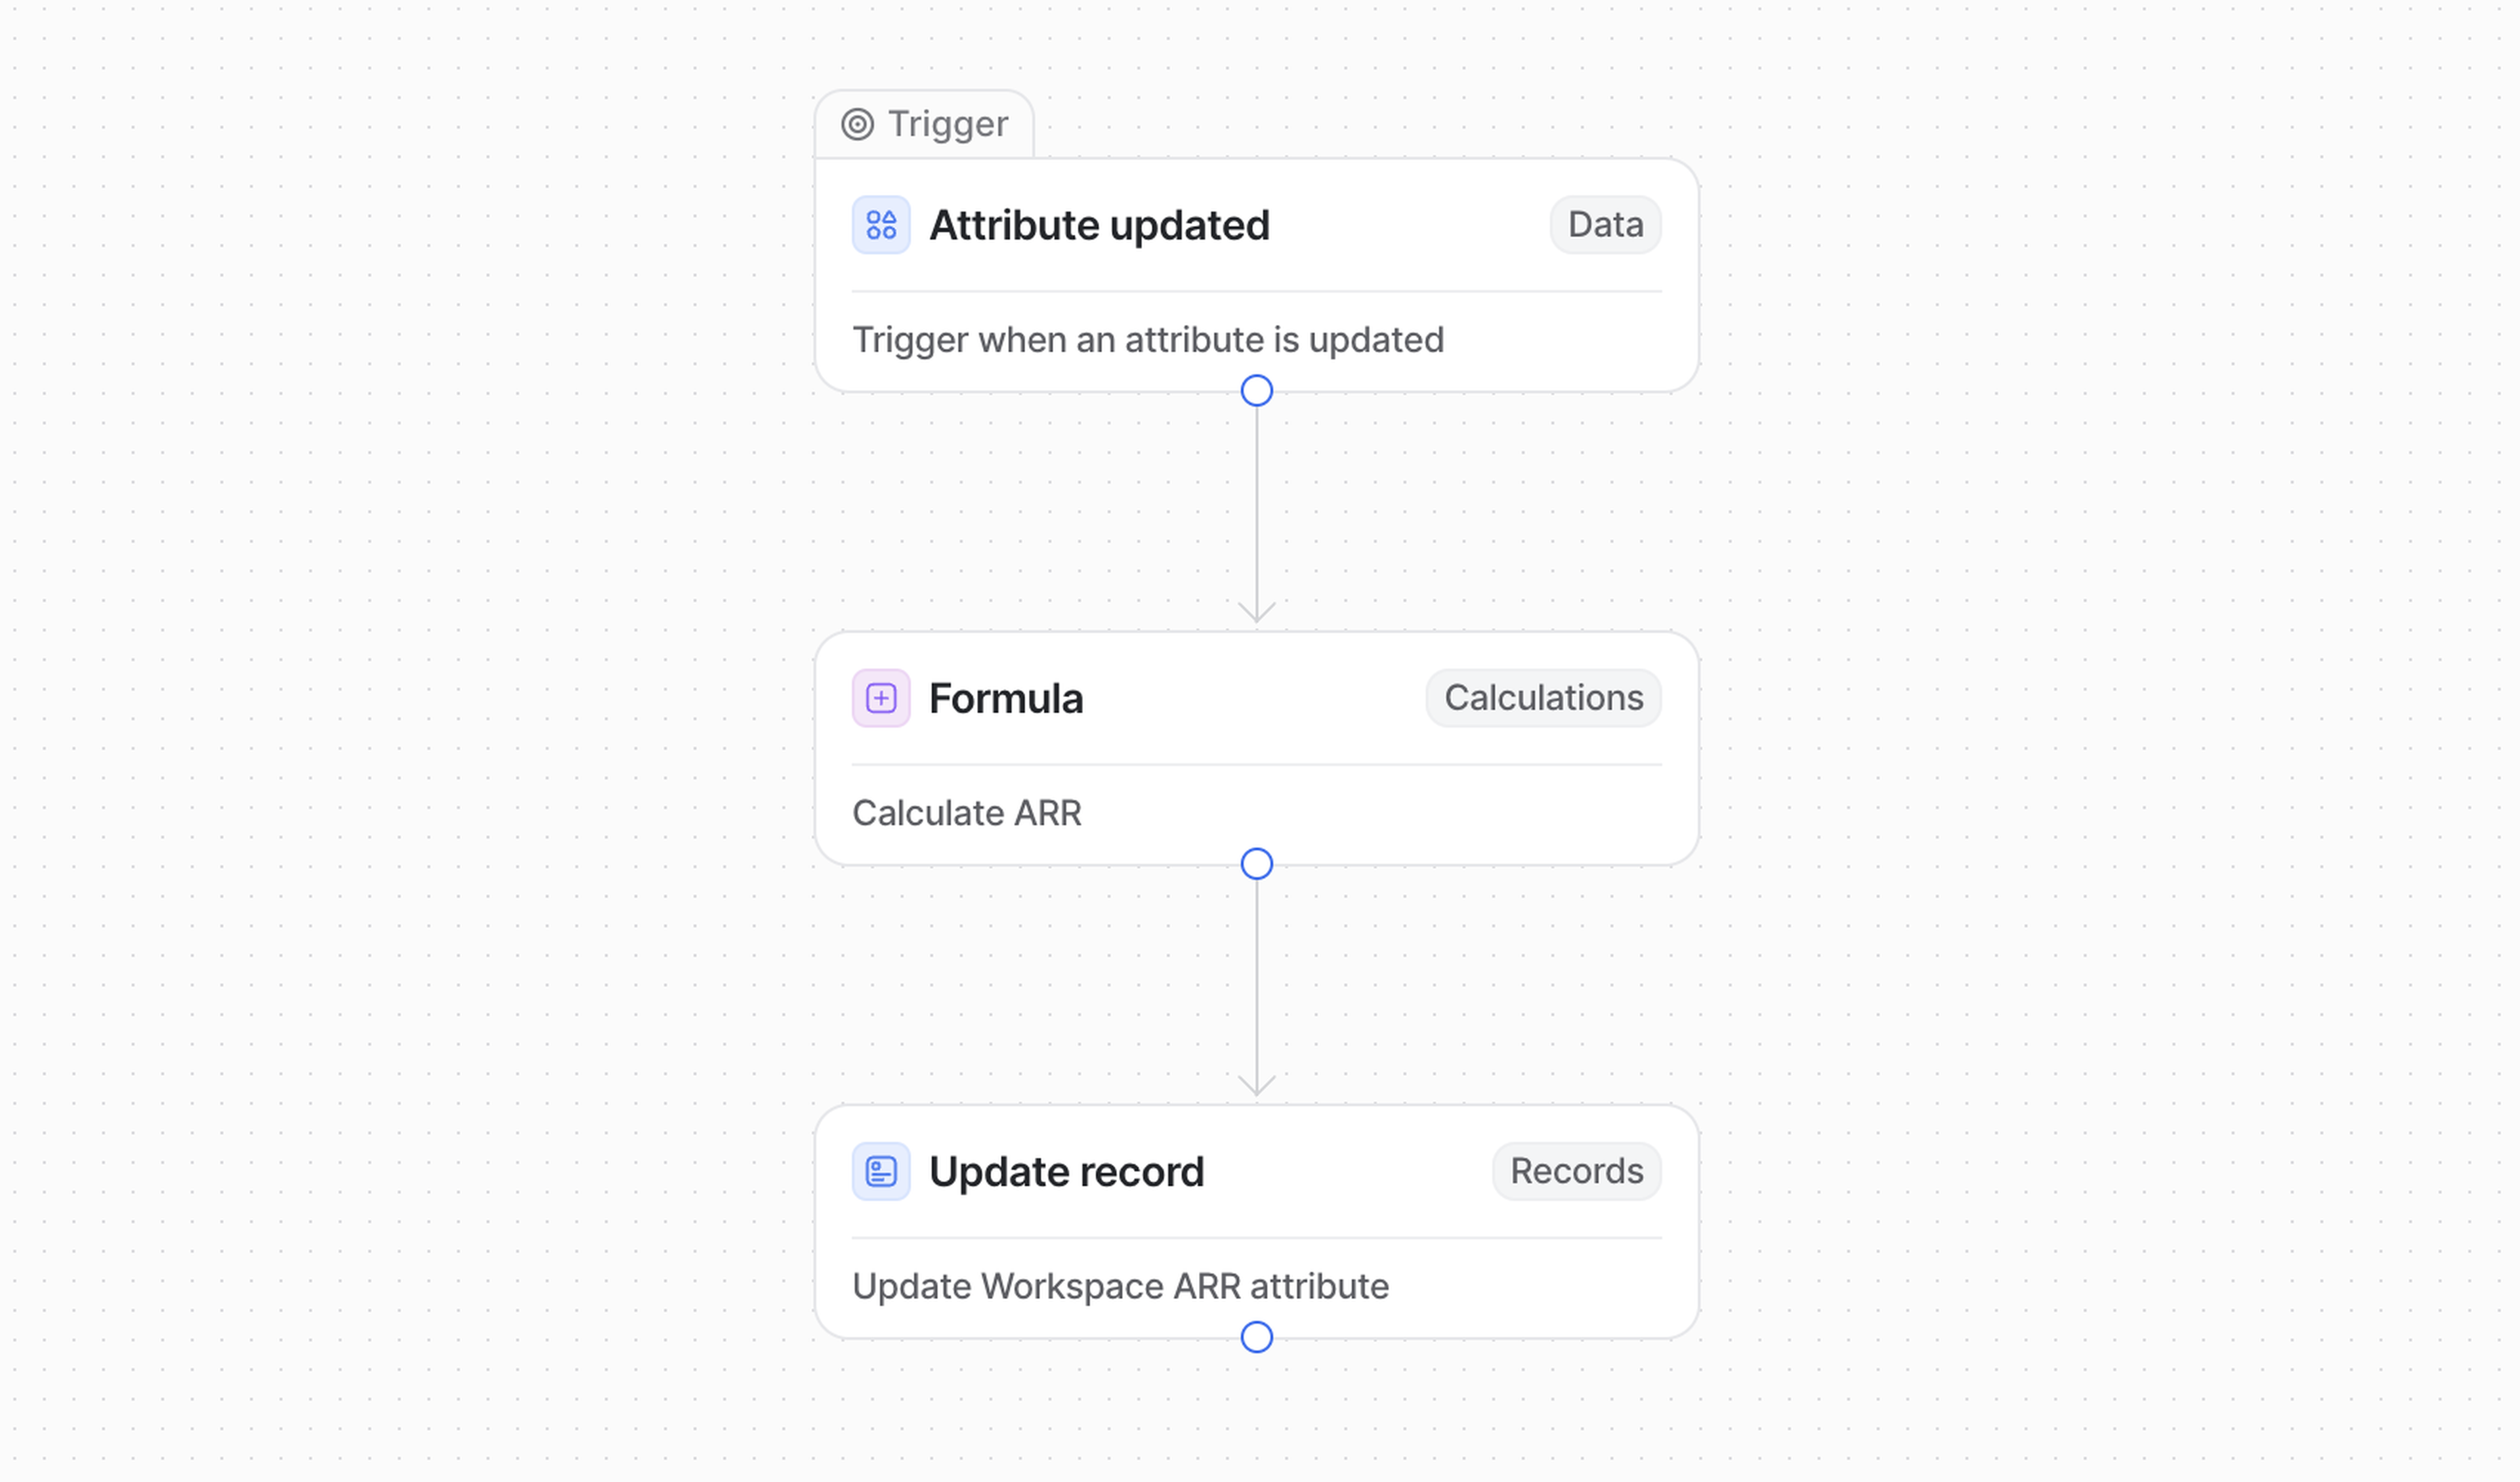Click the Update record output connector circle
This screenshot has height=1482, width=2520.
1256,1337
